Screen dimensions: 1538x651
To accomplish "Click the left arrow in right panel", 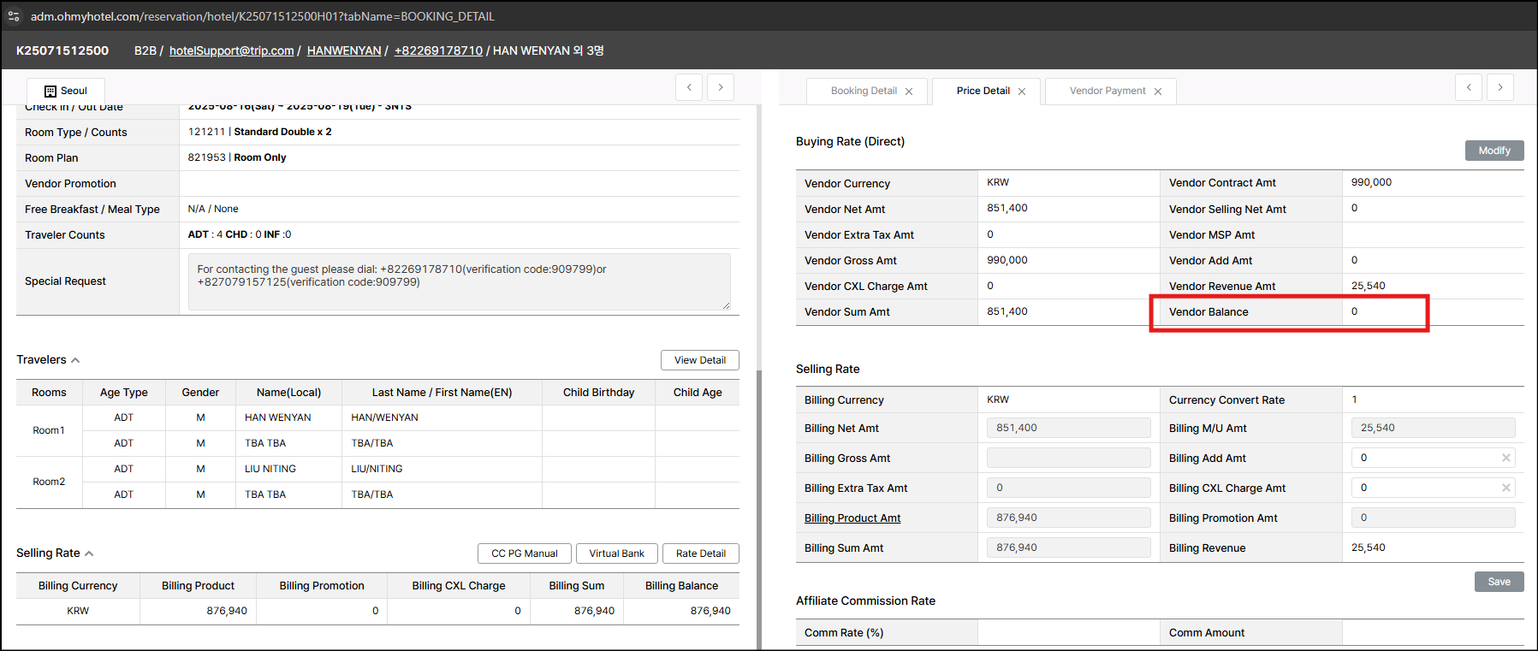I will tap(1469, 87).
